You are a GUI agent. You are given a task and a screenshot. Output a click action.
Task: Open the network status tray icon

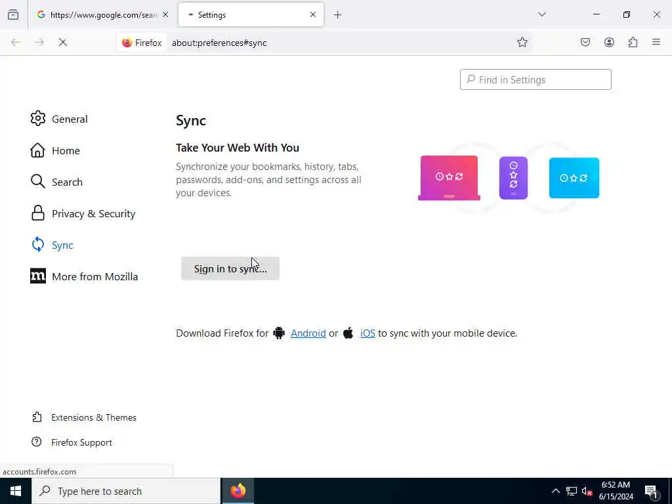[x=572, y=491]
